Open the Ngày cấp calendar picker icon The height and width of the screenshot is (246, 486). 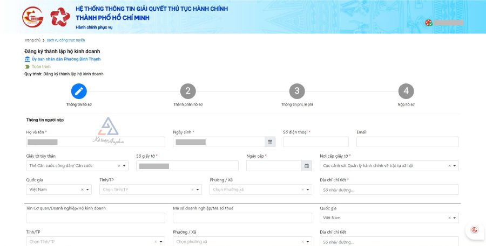point(307,166)
